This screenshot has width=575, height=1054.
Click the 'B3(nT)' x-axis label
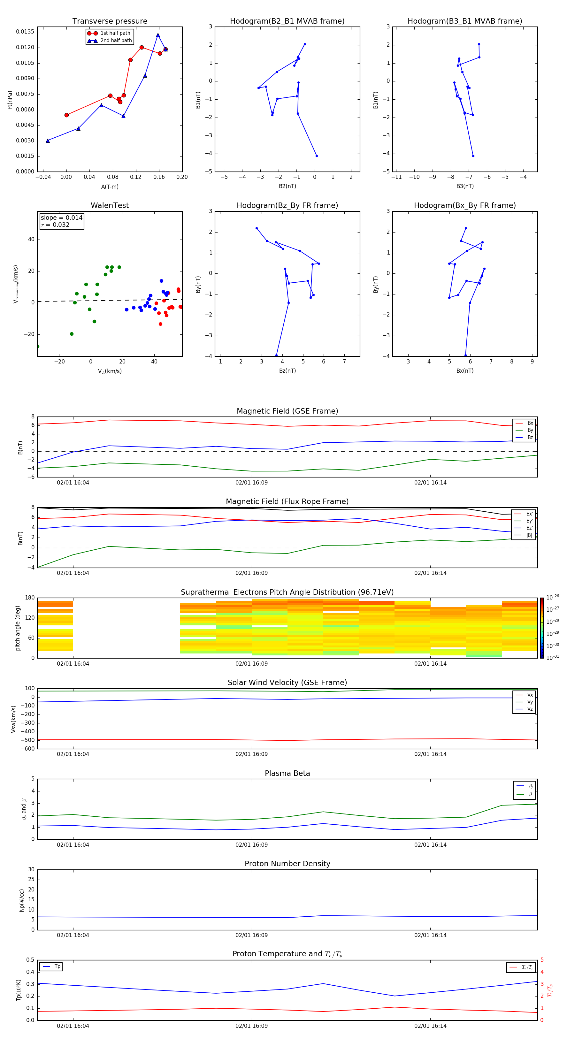465,186
